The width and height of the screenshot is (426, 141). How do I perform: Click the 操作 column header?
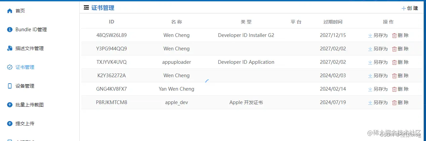point(388,22)
